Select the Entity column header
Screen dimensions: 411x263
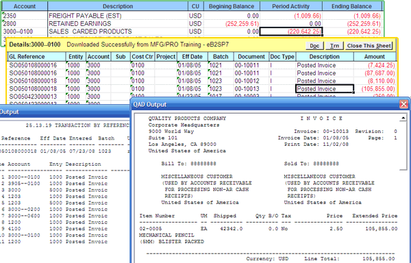[x=76, y=57]
